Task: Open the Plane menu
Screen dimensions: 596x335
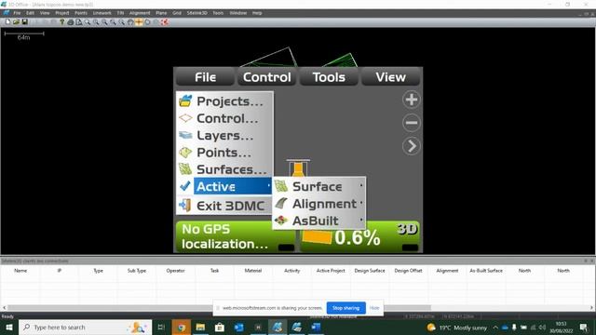Action: (x=161, y=13)
